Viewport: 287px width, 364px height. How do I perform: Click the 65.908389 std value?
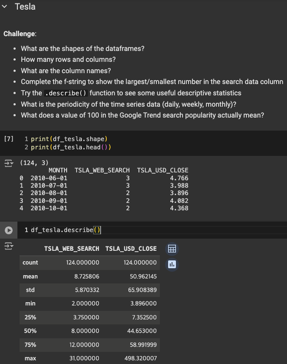[x=142, y=290]
